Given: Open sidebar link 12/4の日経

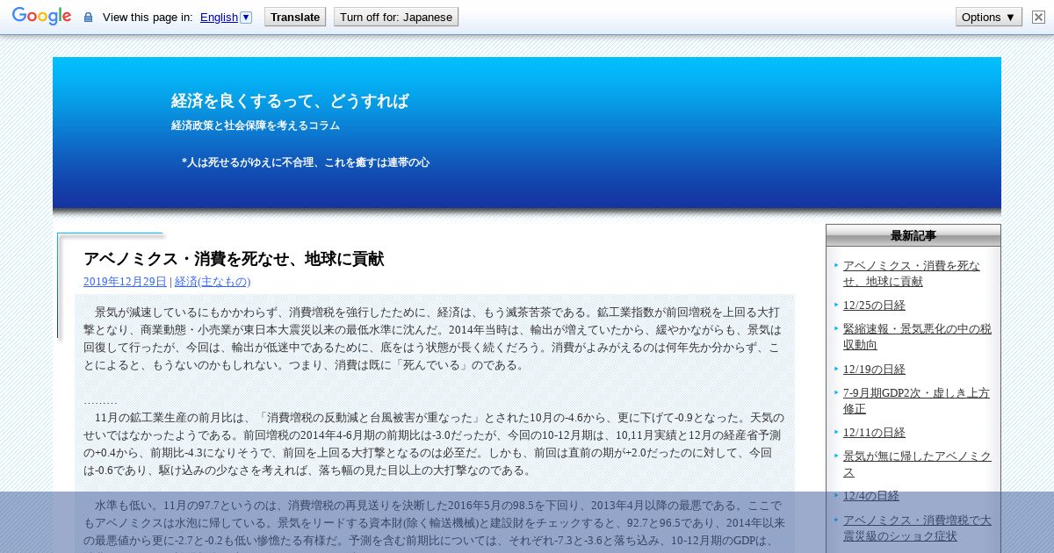Looking at the screenshot, I should [x=871, y=496].
